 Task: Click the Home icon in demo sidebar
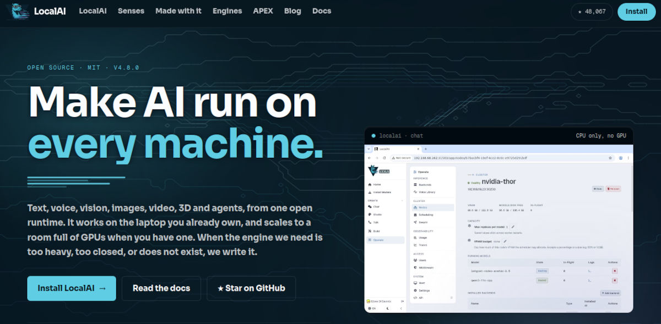click(x=370, y=184)
